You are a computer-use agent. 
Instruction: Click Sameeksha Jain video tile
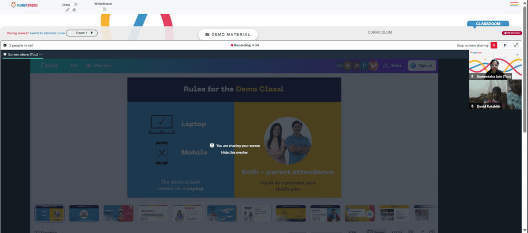point(495,65)
